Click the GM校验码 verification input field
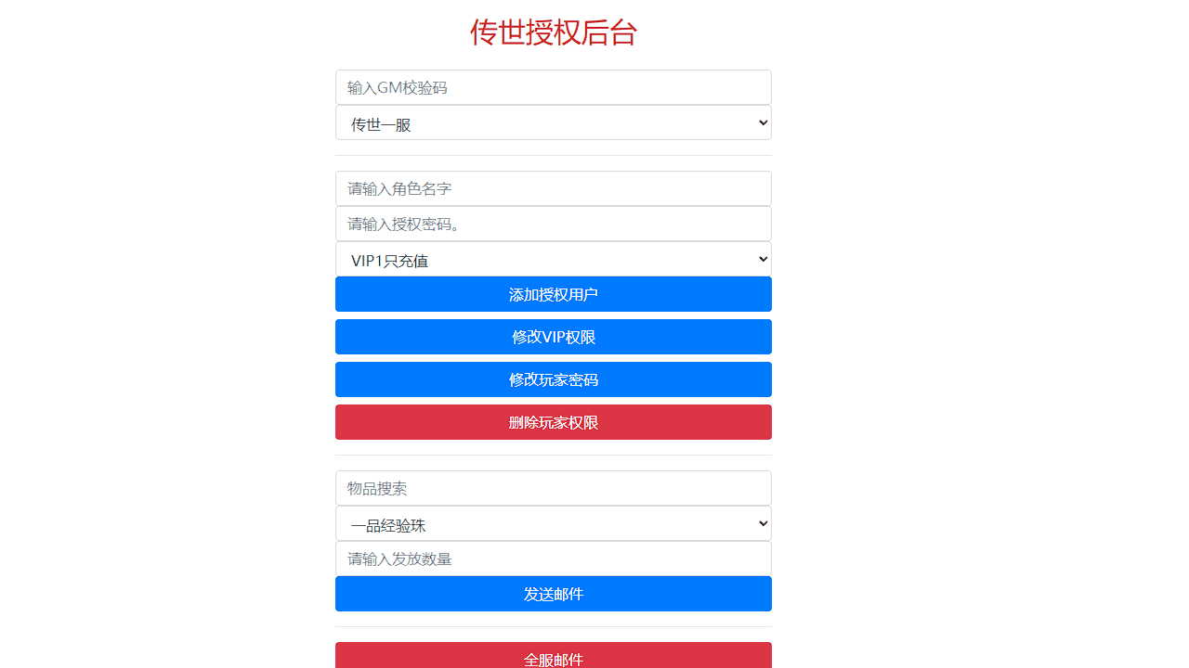This screenshot has width=1189, height=668. 554,87
